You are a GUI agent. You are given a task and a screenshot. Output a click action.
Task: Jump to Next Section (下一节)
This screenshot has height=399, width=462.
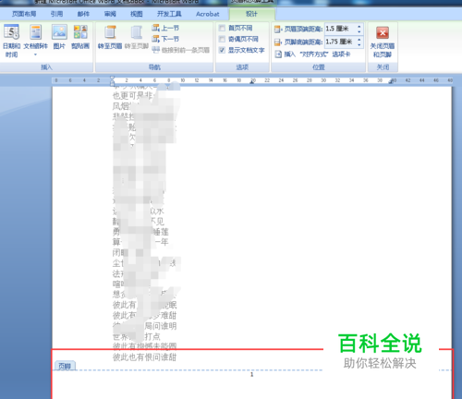coord(165,39)
